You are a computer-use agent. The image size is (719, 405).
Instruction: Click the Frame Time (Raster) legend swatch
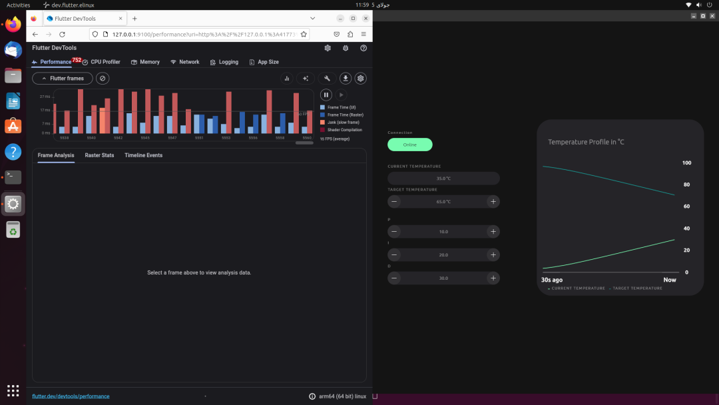click(x=322, y=115)
